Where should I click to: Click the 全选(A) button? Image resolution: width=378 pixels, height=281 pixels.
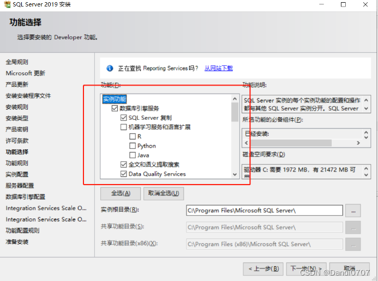(x=121, y=193)
